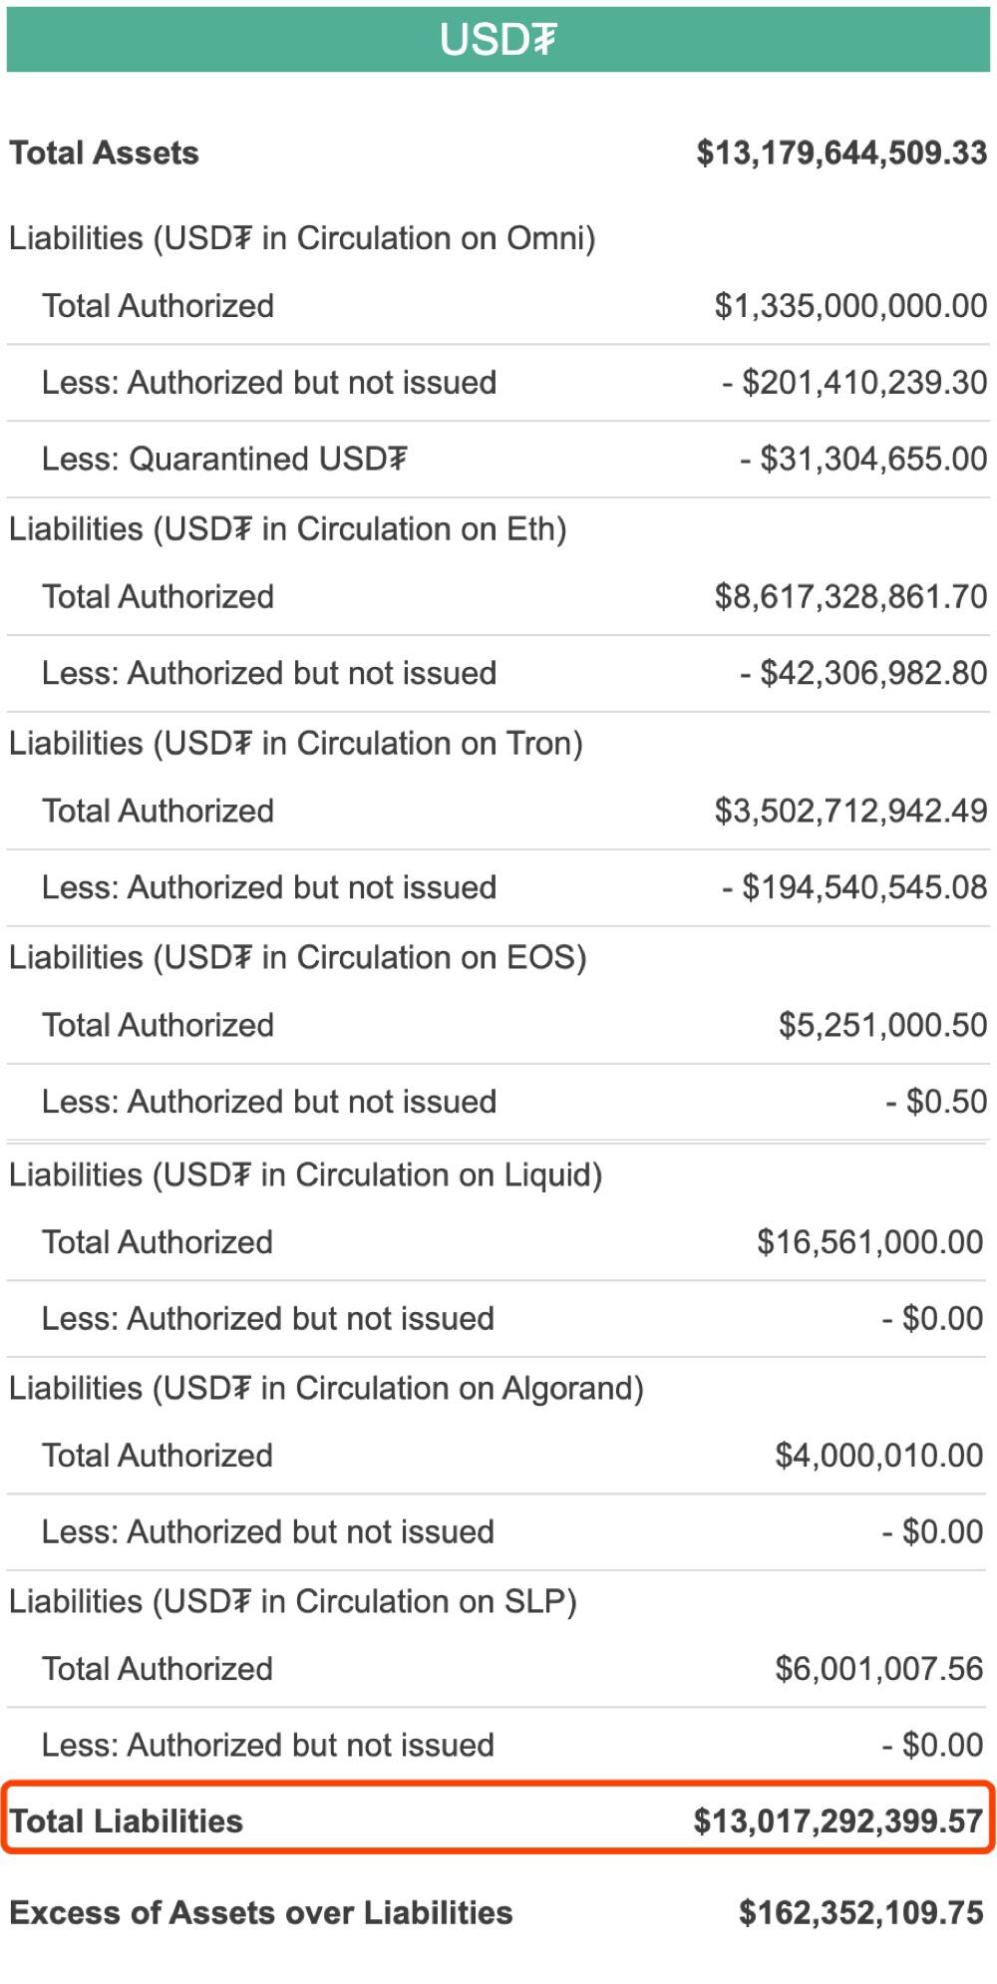Click the Liabilities on Liquid section heading
The height and width of the screenshot is (1984, 997).
305,1174
